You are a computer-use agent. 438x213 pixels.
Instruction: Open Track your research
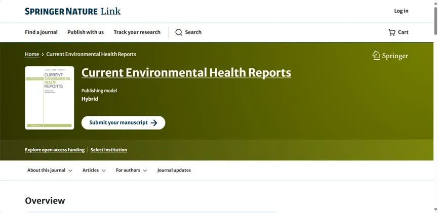[137, 32]
